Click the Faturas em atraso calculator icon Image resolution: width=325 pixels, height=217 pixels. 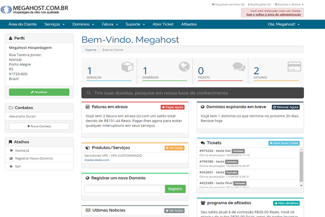tap(88, 107)
